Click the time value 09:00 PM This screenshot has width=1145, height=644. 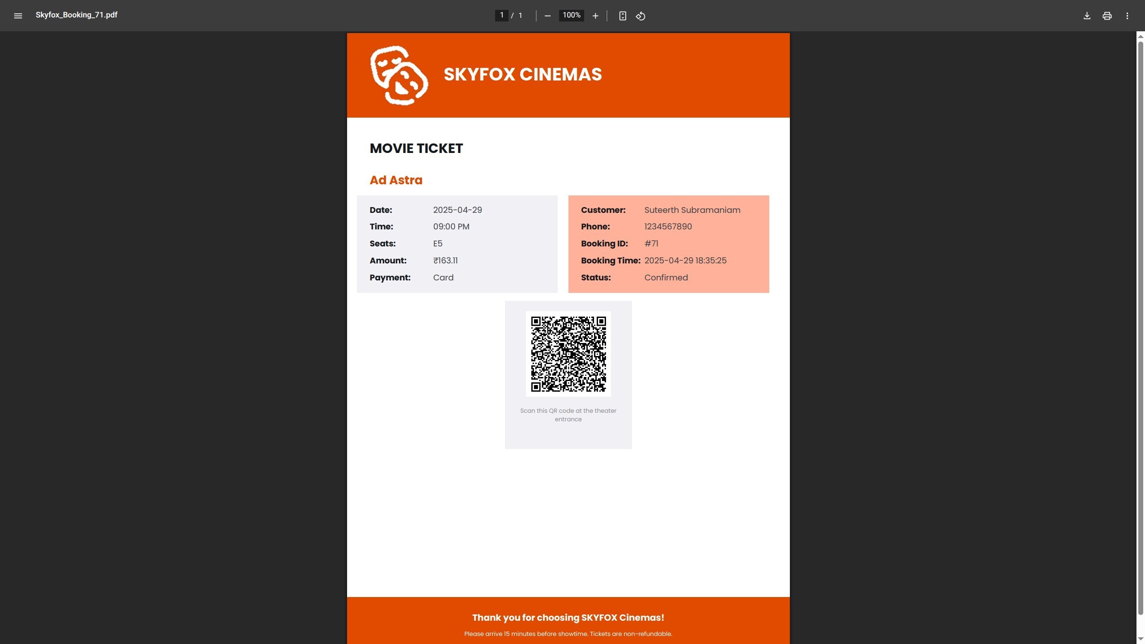pos(451,227)
